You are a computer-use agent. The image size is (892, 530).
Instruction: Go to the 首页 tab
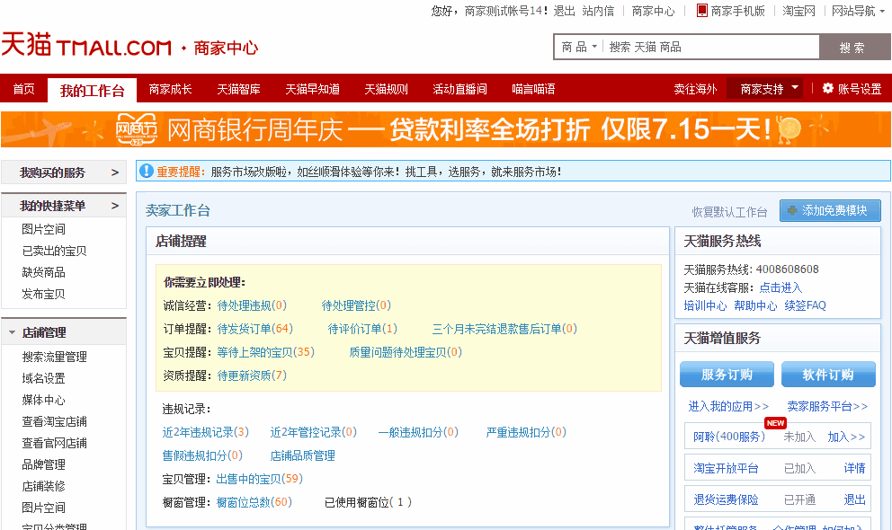pos(24,89)
